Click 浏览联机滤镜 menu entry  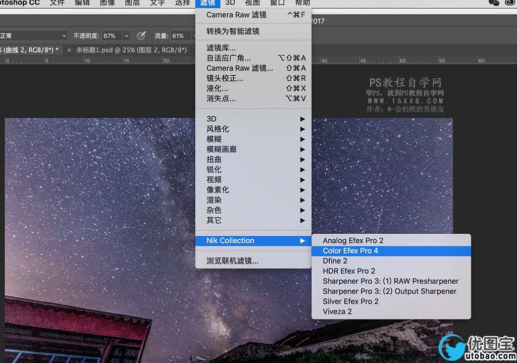(x=232, y=261)
